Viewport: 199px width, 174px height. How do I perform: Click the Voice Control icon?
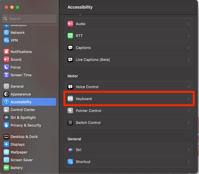tap(70, 87)
